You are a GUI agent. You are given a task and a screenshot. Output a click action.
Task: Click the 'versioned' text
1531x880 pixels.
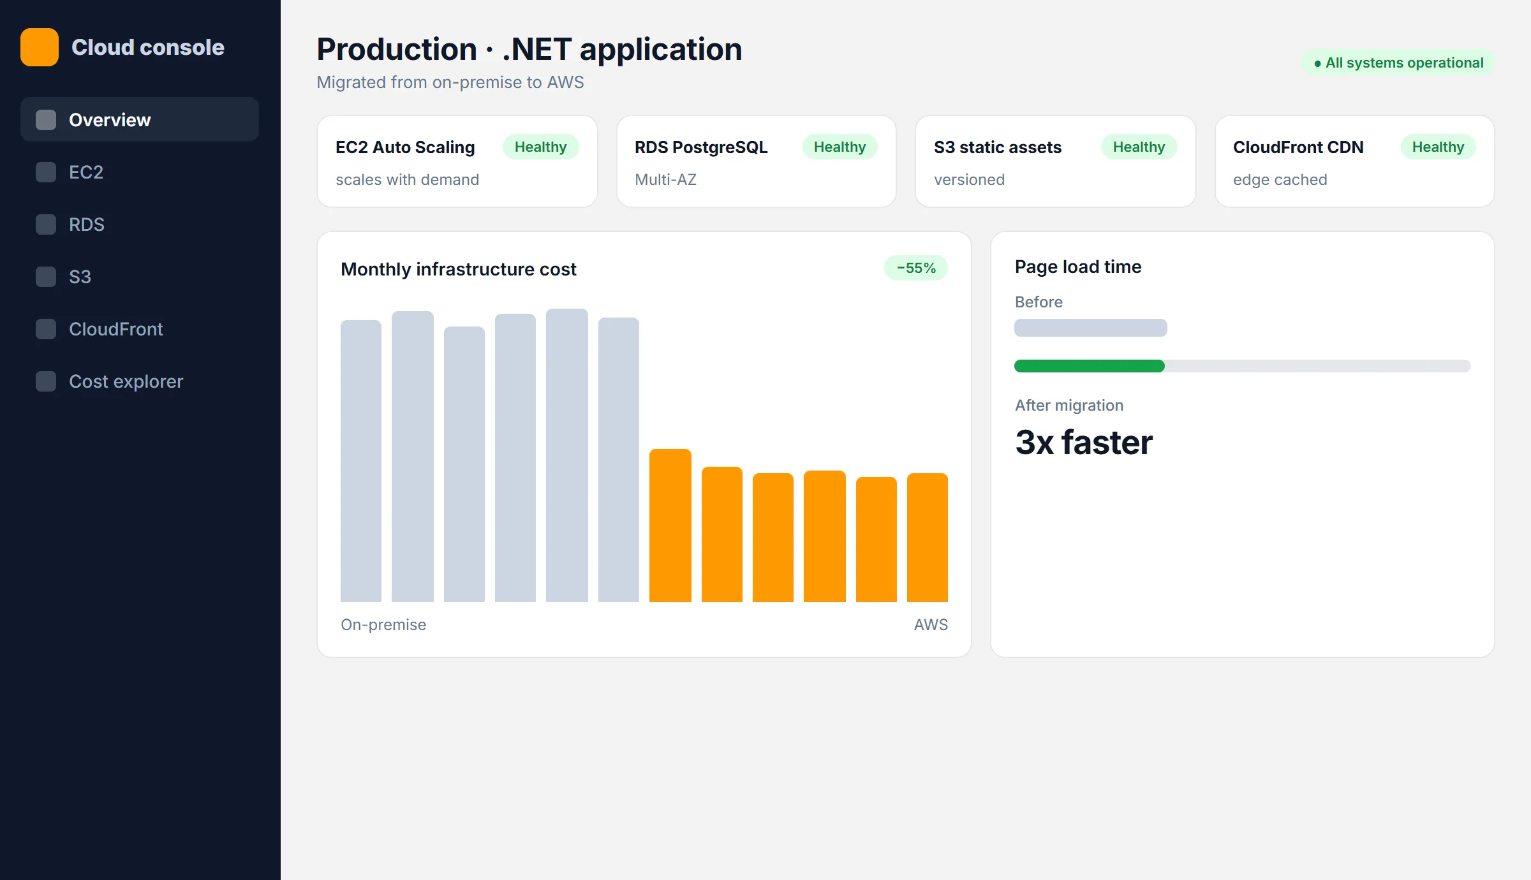970,180
